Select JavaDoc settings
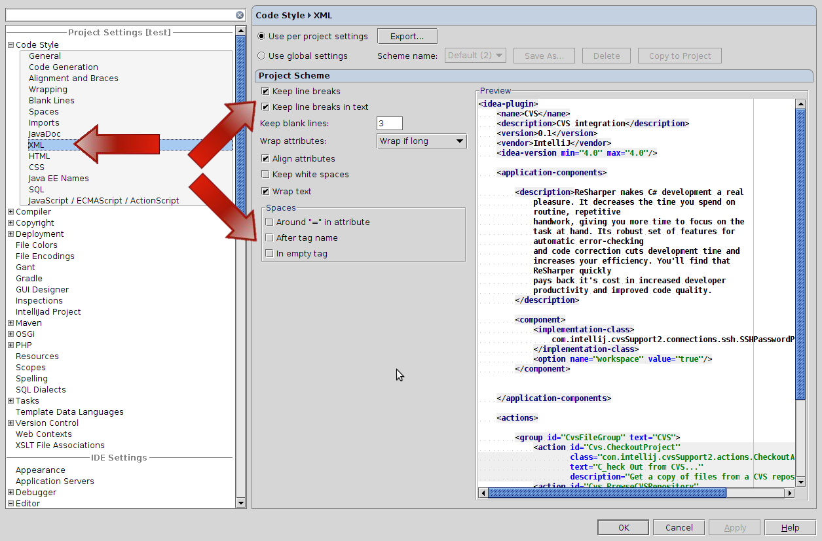The width and height of the screenshot is (822, 541). [x=45, y=134]
